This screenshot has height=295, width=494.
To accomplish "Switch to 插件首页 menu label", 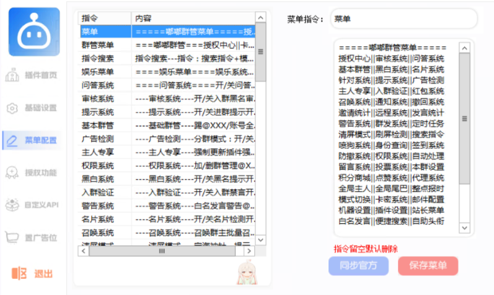I will click(41, 75).
